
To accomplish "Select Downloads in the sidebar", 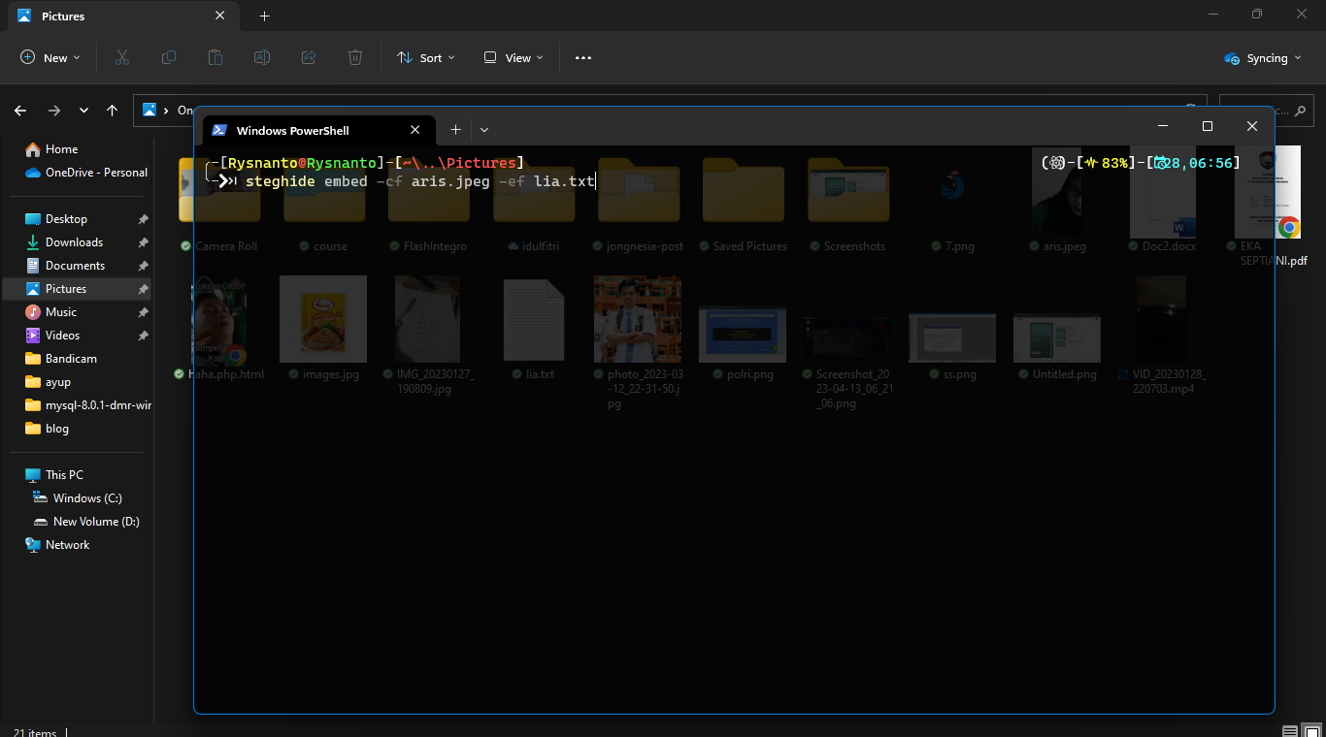I will point(74,242).
